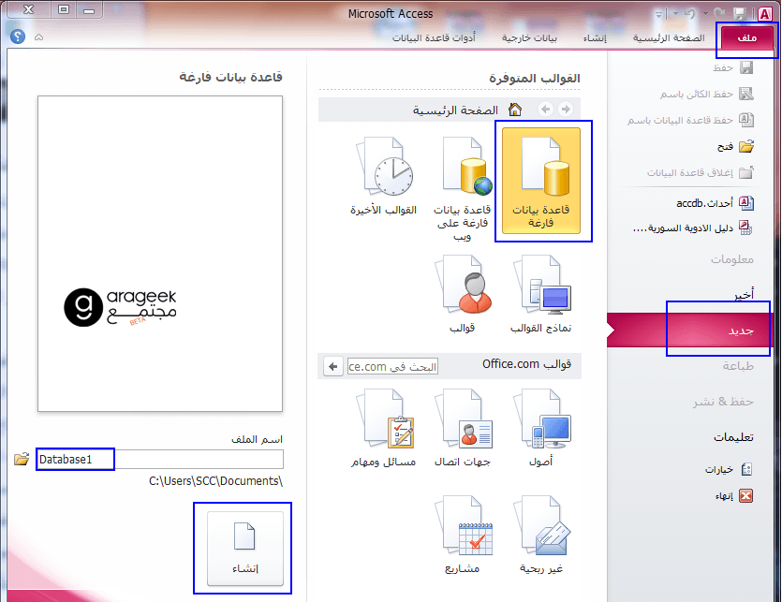Select the Issues and Tasks (مسائل ومهام) category
Image resolution: width=782 pixels, height=602 pixels.
(x=384, y=429)
